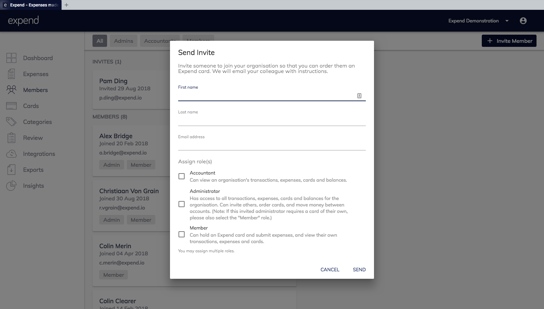Click Member role tag on Alex Bridge
The width and height of the screenshot is (544, 309).
(x=141, y=165)
